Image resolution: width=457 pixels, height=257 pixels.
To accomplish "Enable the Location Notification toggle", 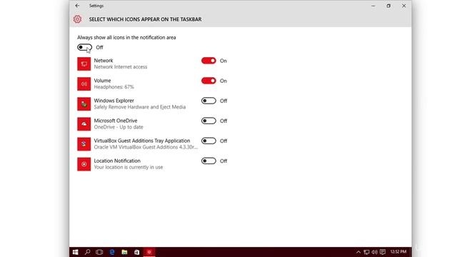I will (209, 161).
